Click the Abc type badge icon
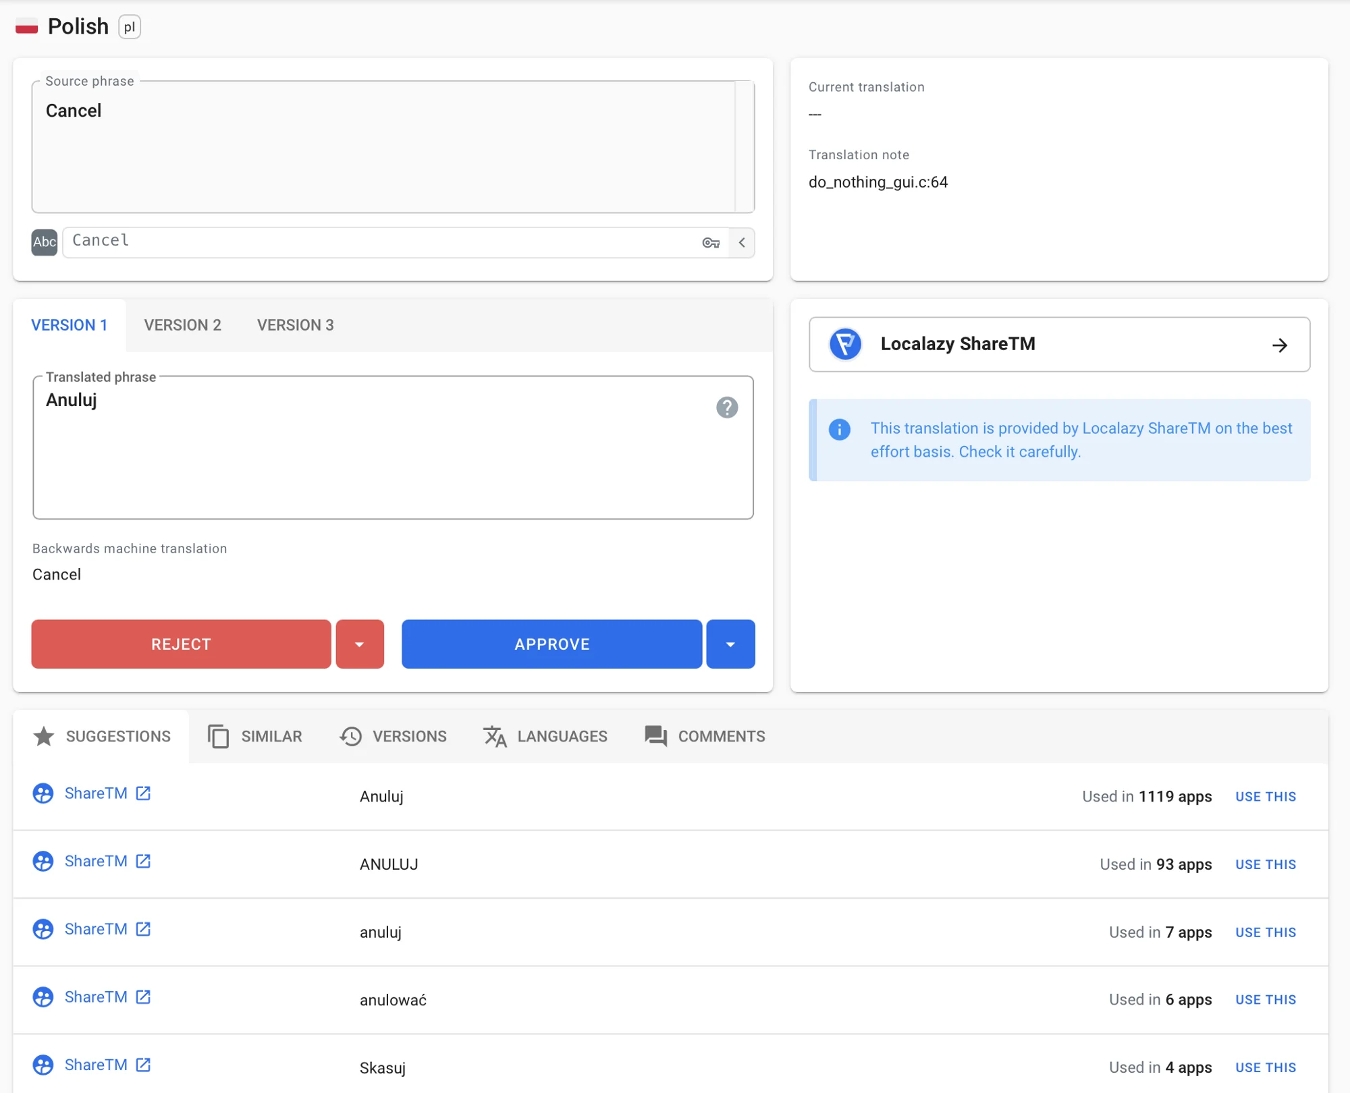This screenshot has width=1350, height=1093. point(45,242)
